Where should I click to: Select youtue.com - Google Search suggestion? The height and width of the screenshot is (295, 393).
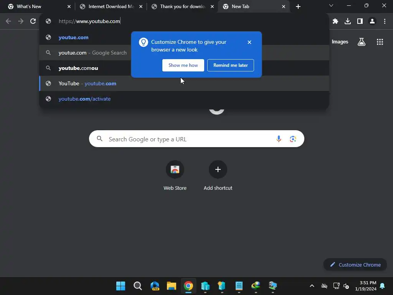[184, 53]
